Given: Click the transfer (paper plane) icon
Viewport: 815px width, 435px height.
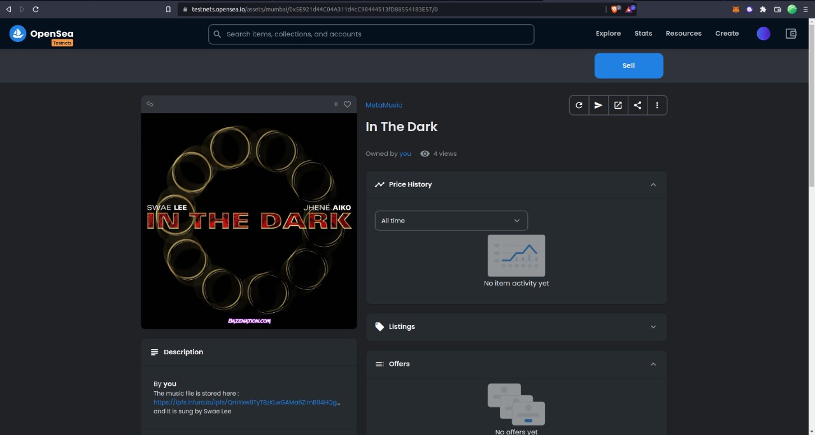Looking at the screenshot, I should tap(599, 106).
